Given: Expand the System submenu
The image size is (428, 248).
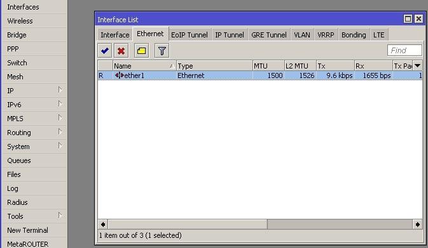Looking at the screenshot, I should (x=60, y=146).
